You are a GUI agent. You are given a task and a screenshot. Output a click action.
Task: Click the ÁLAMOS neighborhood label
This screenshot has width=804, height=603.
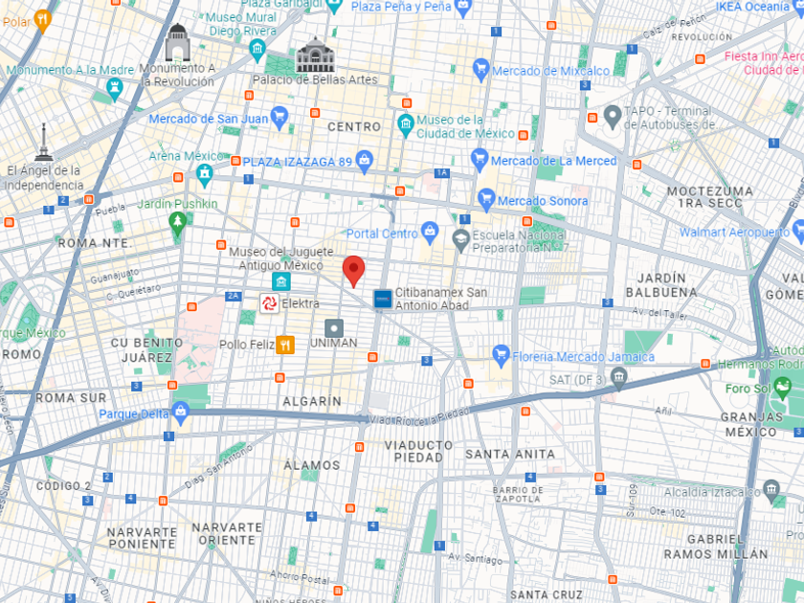pos(312,465)
